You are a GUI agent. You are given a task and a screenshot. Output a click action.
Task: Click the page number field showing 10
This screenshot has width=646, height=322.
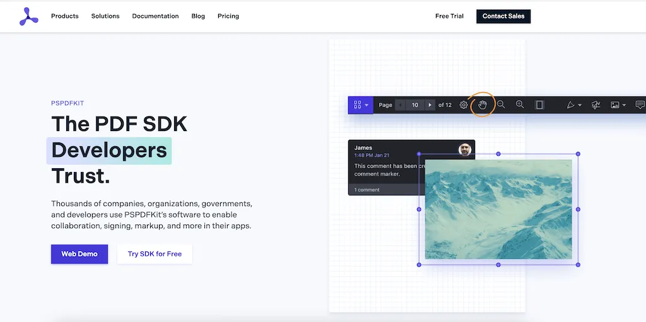[415, 105]
